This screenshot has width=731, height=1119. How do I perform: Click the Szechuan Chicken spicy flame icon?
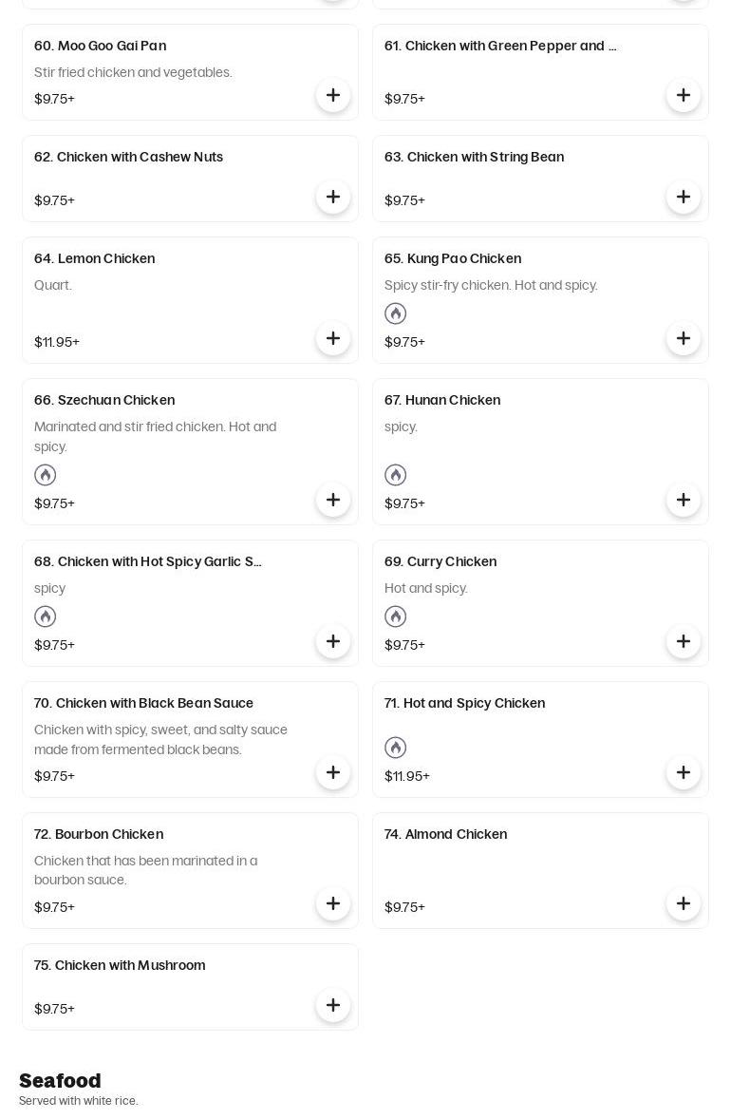click(46, 475)
